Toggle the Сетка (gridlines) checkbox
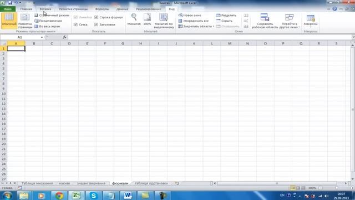This screenshot has height=200, width=355. 75,24
